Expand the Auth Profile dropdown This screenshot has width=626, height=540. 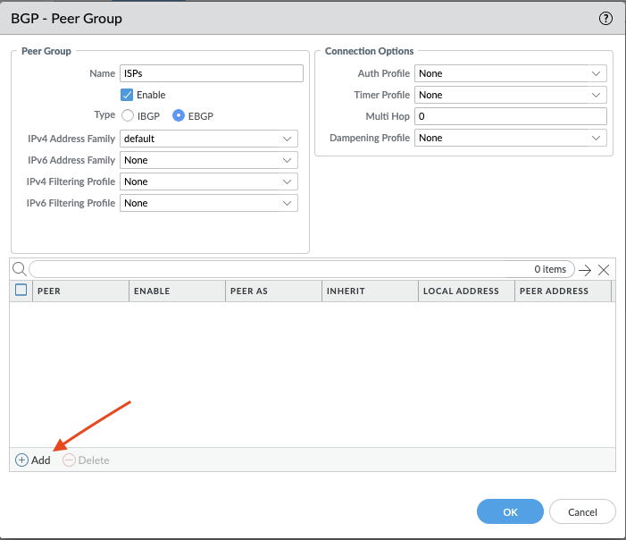coord(511,73)
